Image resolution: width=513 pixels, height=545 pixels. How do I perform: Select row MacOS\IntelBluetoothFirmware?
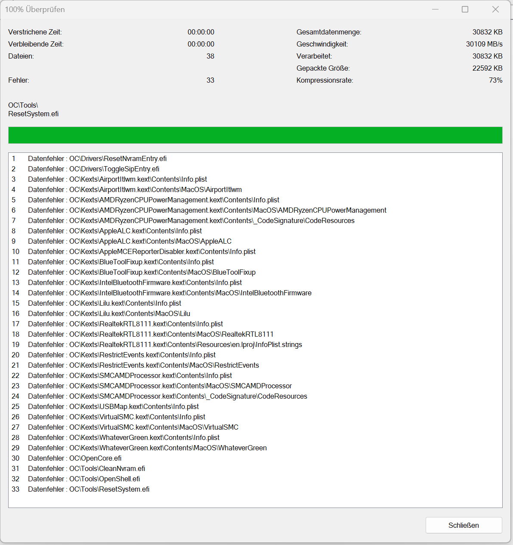[255, 293]
